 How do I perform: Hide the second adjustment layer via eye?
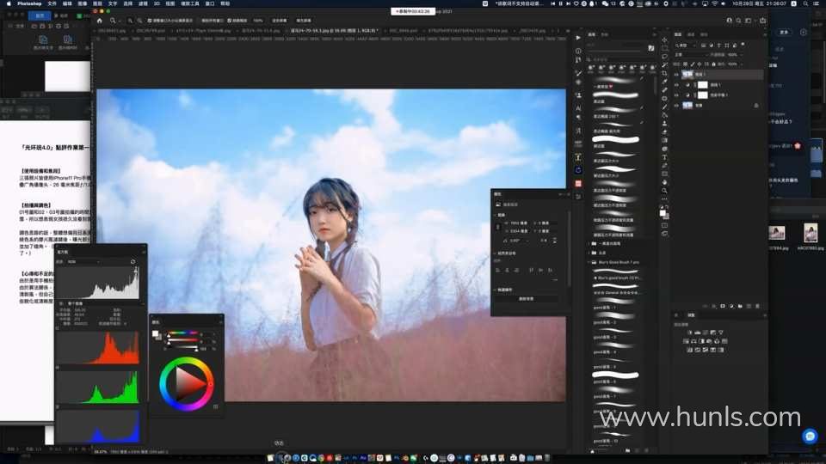pos(676,95)
